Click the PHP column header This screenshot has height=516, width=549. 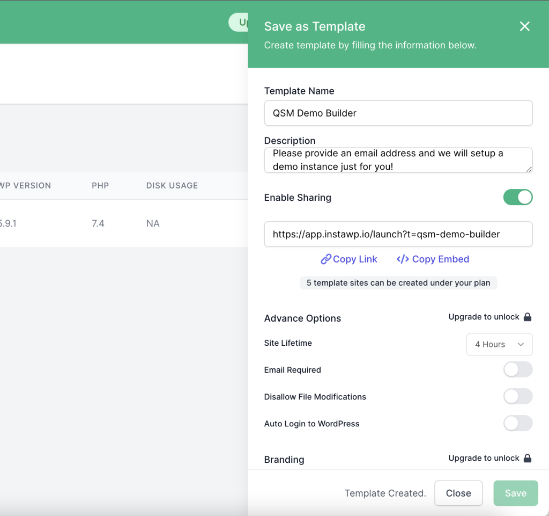point(100,185)
